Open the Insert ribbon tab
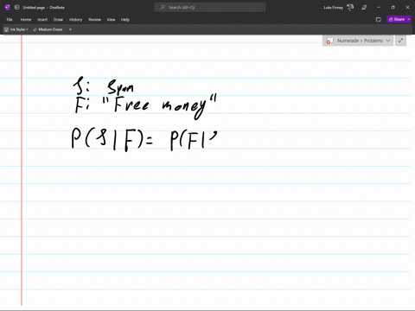Image resolution: width=415 pixels, height=311 pixels. point(42,20)
